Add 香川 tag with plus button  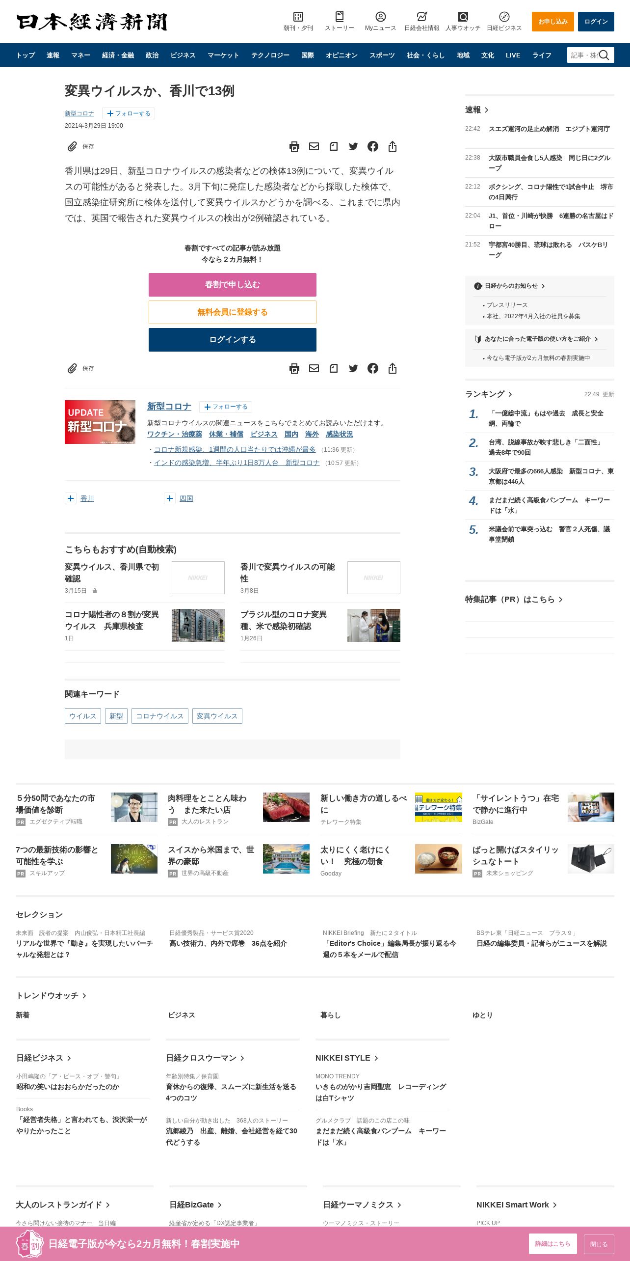[x=71, y=498]
